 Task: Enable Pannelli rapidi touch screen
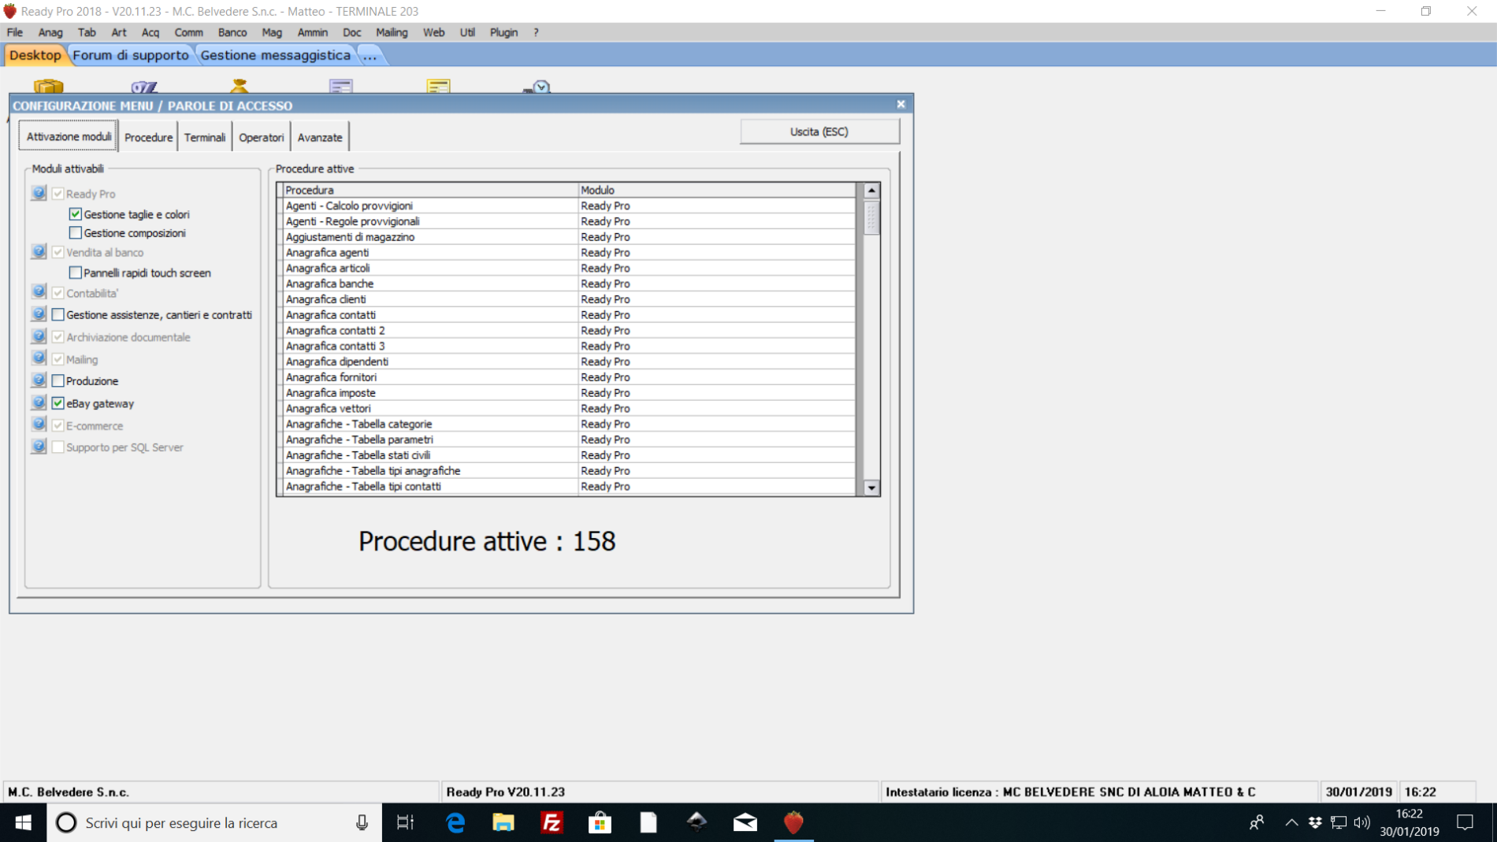click(76, 273)
